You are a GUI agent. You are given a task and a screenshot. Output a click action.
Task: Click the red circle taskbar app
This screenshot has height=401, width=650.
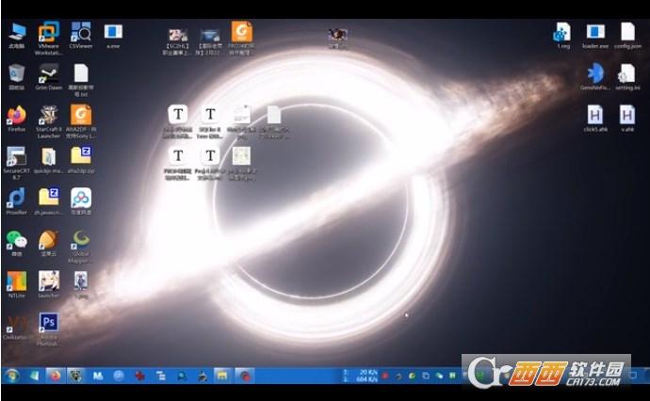tap(245, 377)
